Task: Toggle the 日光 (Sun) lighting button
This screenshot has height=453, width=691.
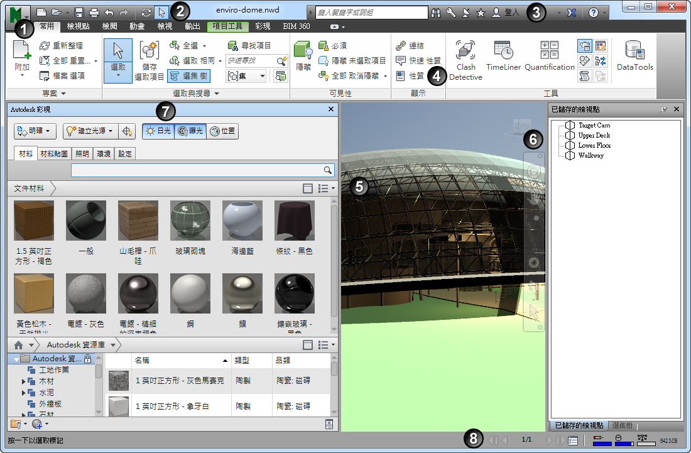Action: pos(157,131)
